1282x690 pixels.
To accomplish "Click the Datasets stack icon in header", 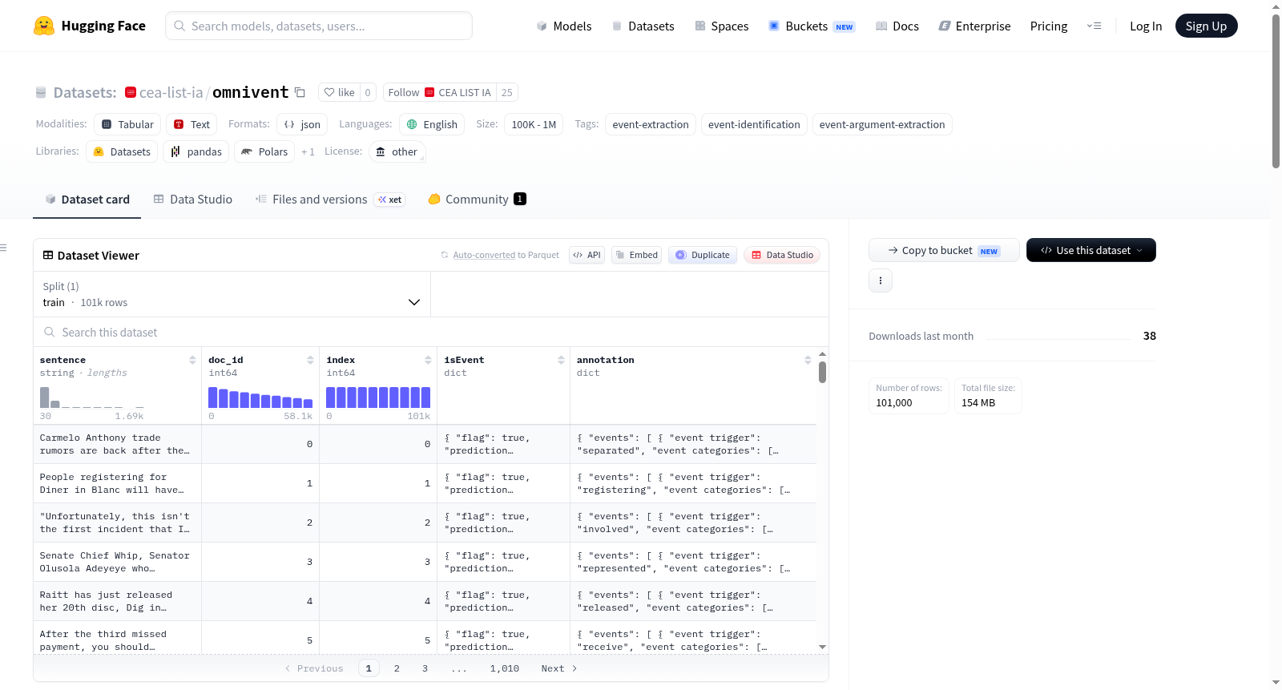I will pos(41,93).
